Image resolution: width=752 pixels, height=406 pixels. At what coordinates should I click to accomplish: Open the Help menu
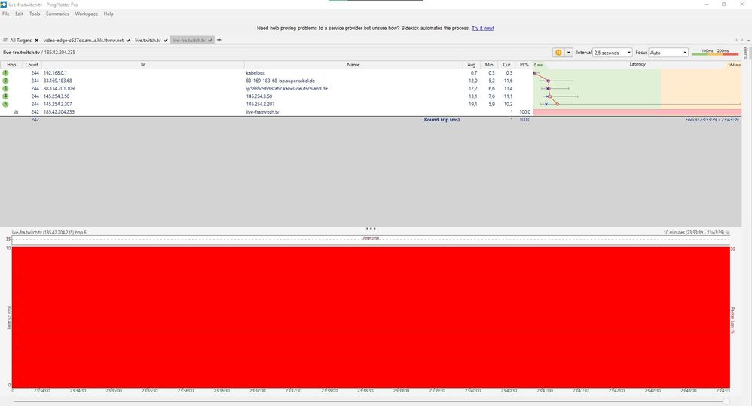109,14
